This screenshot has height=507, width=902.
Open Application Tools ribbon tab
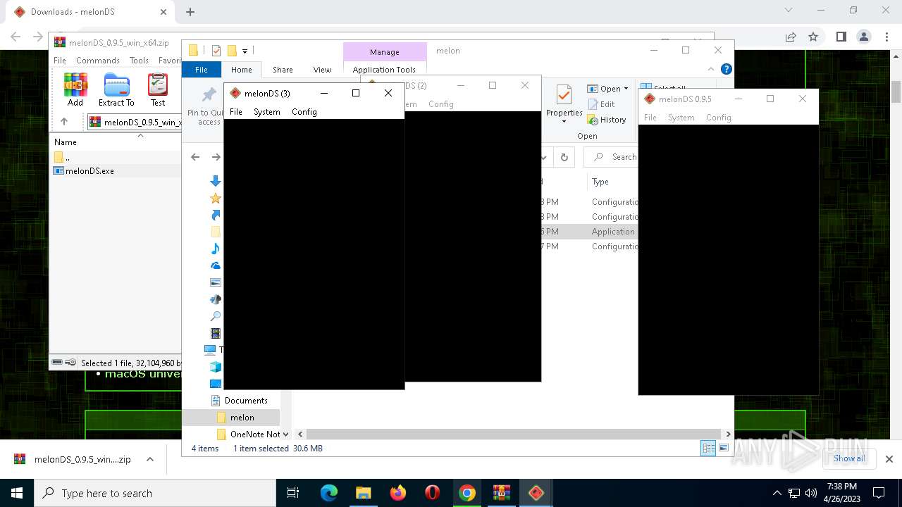point(384,70)
